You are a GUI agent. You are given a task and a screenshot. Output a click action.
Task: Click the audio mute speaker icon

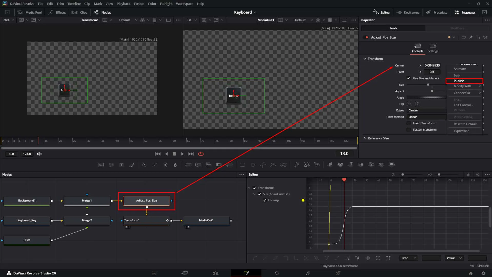tap(39, 154)
